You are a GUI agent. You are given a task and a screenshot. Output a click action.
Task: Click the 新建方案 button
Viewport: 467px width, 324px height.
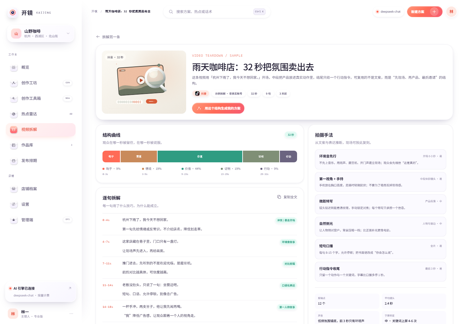425,12
